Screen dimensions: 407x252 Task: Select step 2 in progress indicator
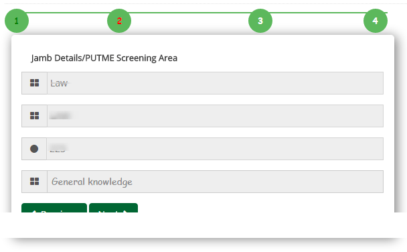(x=119, y=21)
